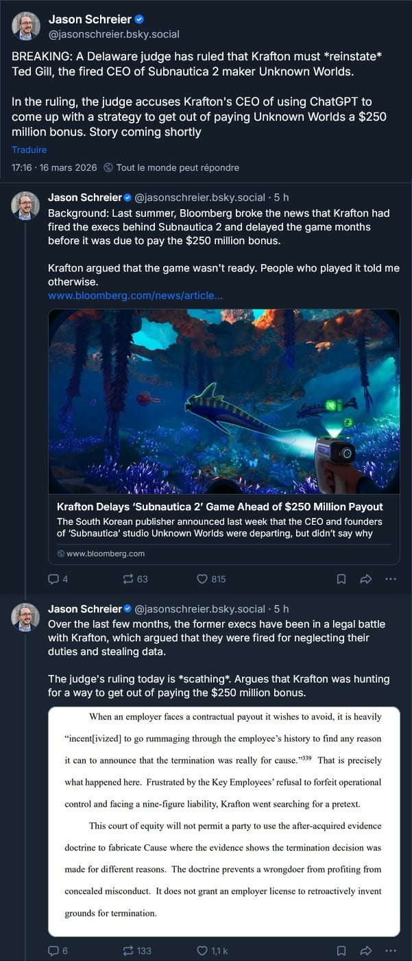This screenshot has height=961, width=412.
Task: Like the post with 1,1 k likes
Action: tap(202, 951)
